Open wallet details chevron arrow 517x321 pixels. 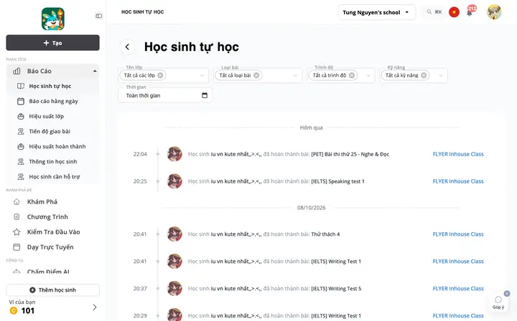(x=95, y=307)
